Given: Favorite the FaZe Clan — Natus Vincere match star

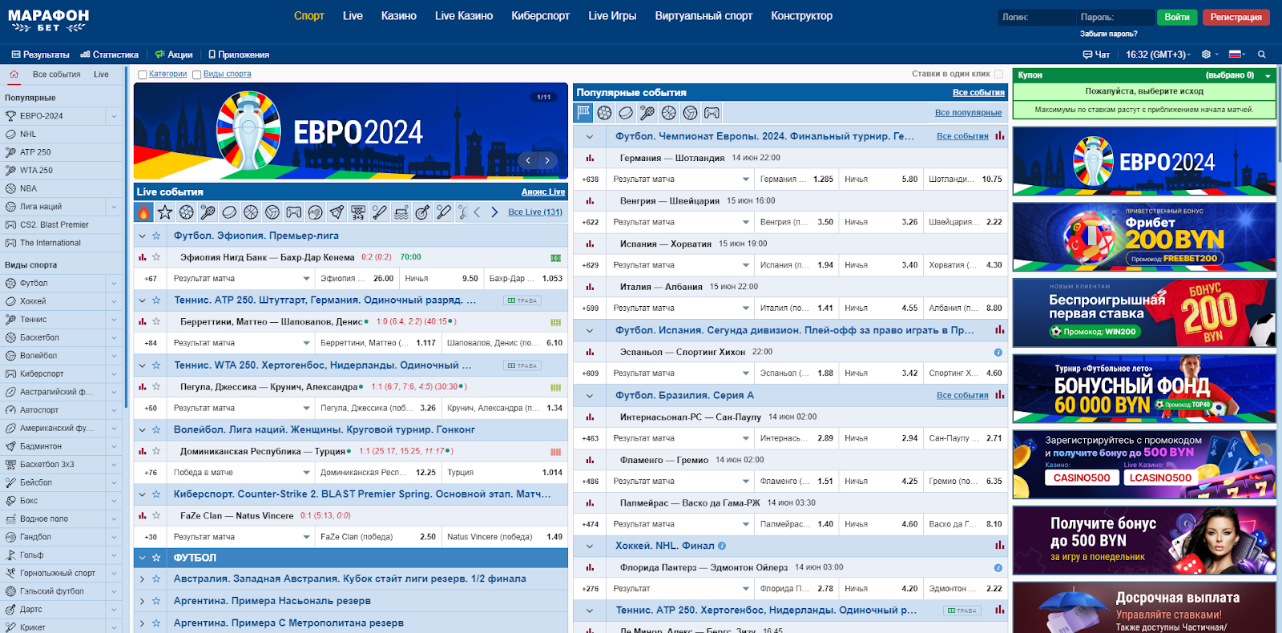Looking at the screenshot, I should pyautogui.click(x=156, y=515).
